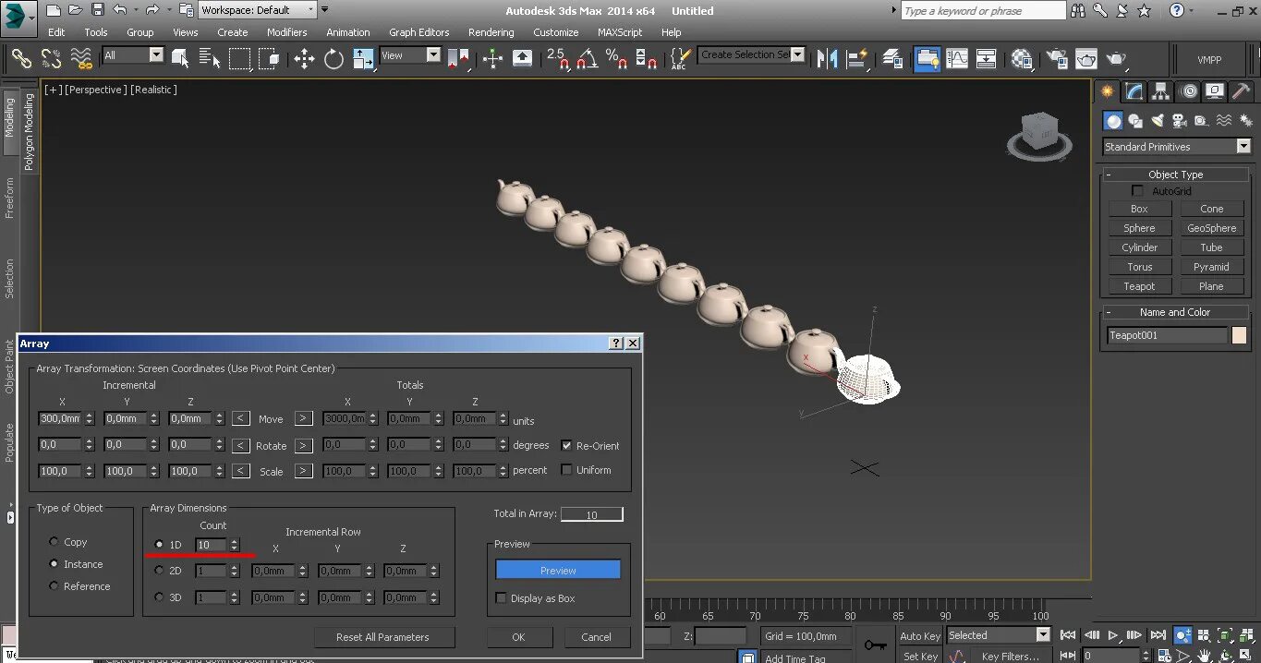Open Edit Named Selection Sets
Screen dimensions: 1261x663
(x=680, y=59)
